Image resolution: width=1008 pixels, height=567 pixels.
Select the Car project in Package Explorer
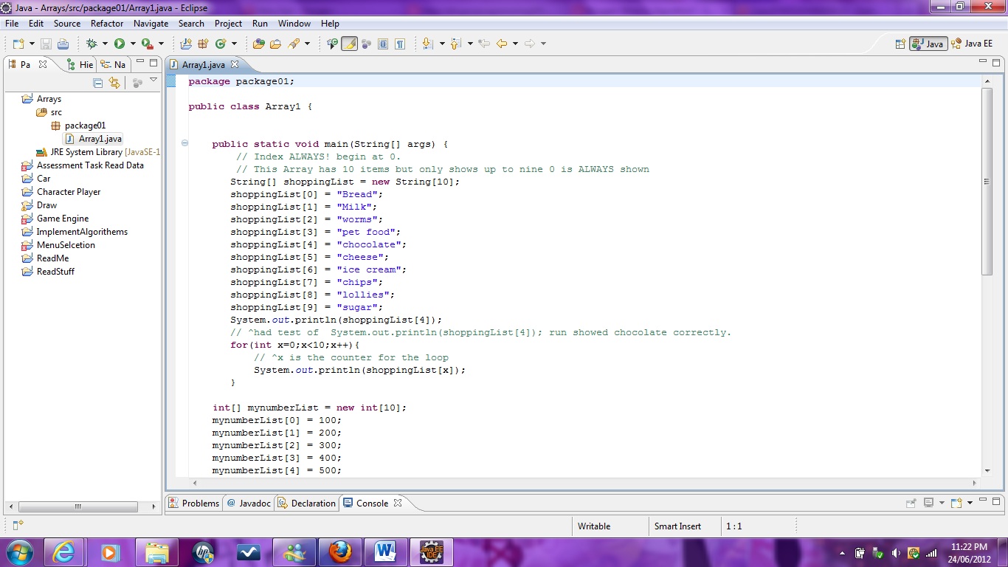tap(44, 179)
